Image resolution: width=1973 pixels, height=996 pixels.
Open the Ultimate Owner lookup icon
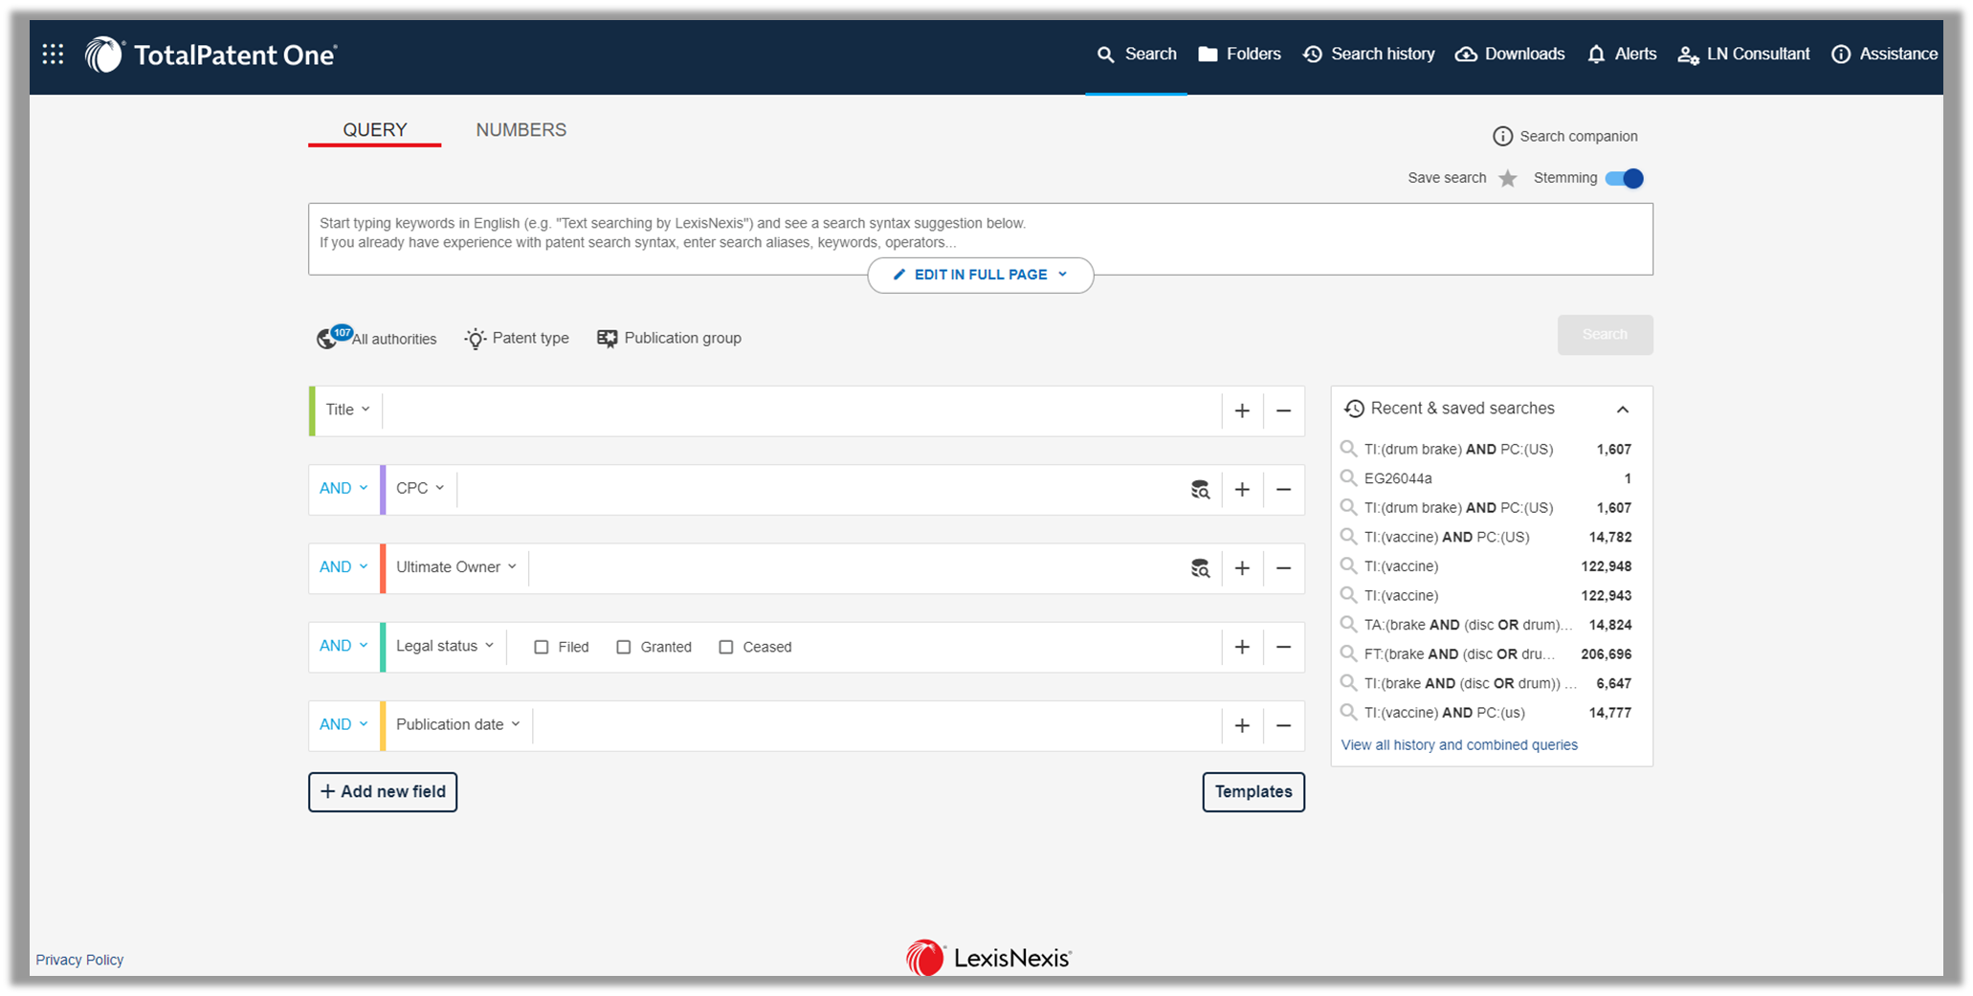click(x=1200, y=568)
